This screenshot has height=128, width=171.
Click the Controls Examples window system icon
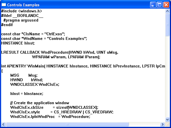click(4, 5)
